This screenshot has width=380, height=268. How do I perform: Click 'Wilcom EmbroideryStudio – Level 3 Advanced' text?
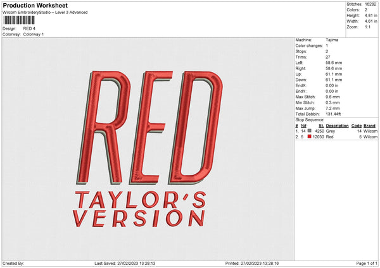pyautogui.click(x=45, y=13)
